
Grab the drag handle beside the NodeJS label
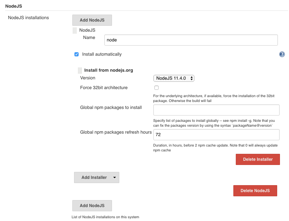(74, 31)
